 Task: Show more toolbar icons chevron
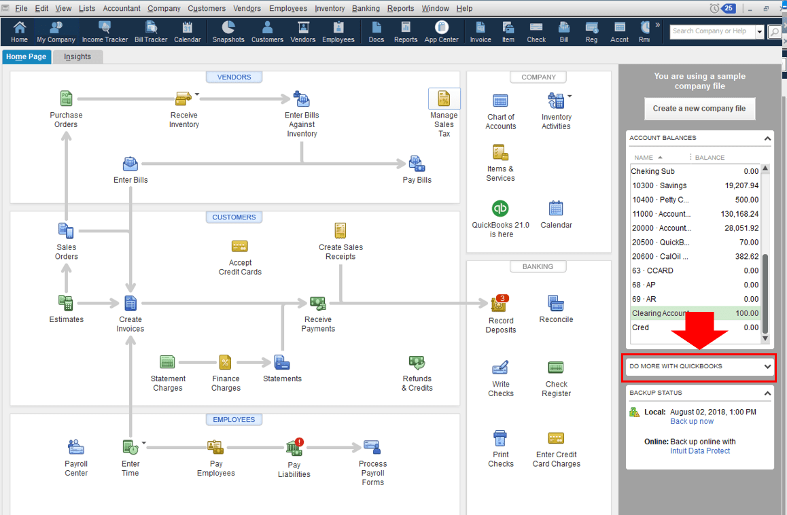coord(657,24)
